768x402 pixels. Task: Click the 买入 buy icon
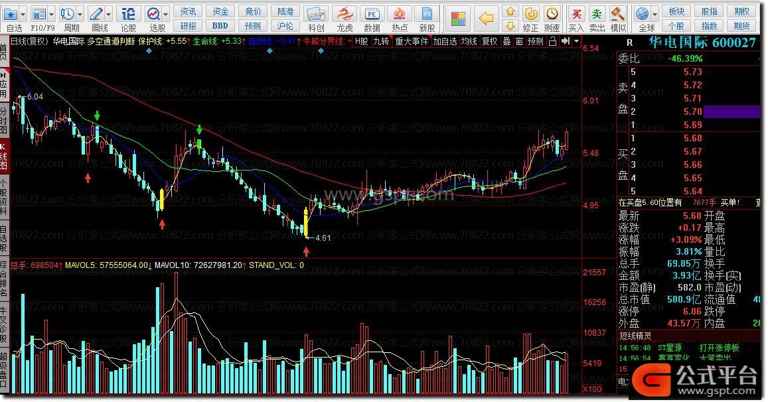(x=576, y=14)
